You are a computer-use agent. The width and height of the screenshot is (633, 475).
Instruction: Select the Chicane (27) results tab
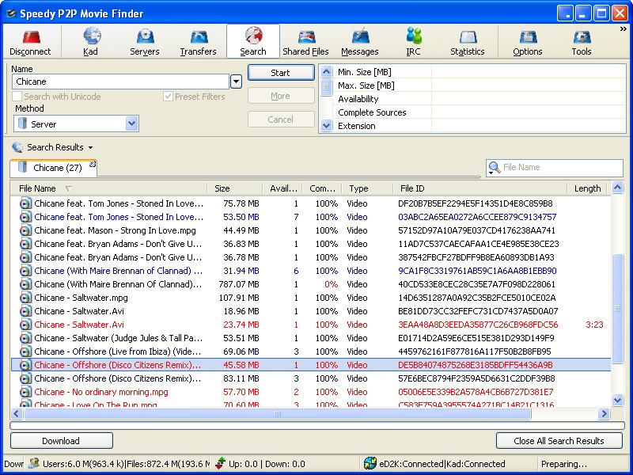53,168
